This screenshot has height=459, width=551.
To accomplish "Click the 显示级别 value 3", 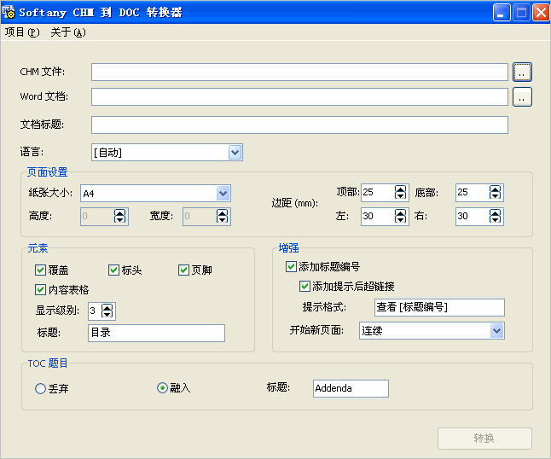I will (x=95, y=311).
